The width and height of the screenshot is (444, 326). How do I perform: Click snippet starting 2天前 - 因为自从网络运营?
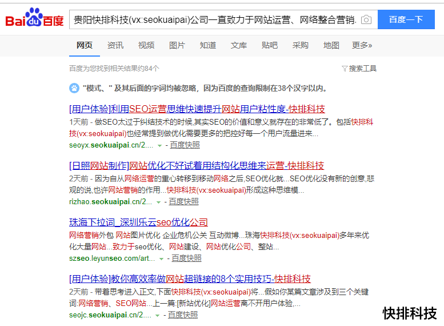(222, 185)
